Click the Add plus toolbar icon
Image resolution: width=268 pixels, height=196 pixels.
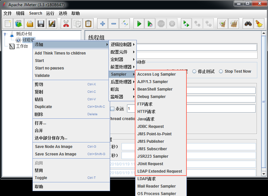pos(103,24)
